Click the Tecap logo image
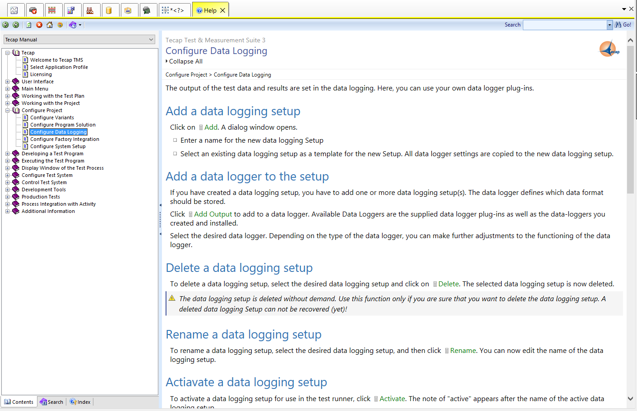The width and height of the screenshot is (637, 411). point(609,49)
